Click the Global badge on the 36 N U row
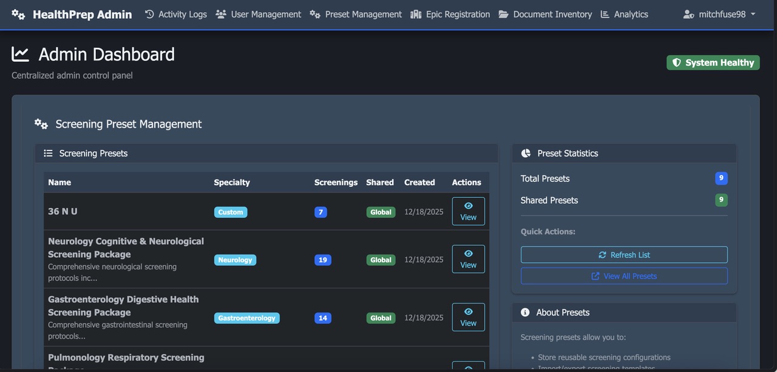Viewport: 777px width, 372px height. pos(381,212)
